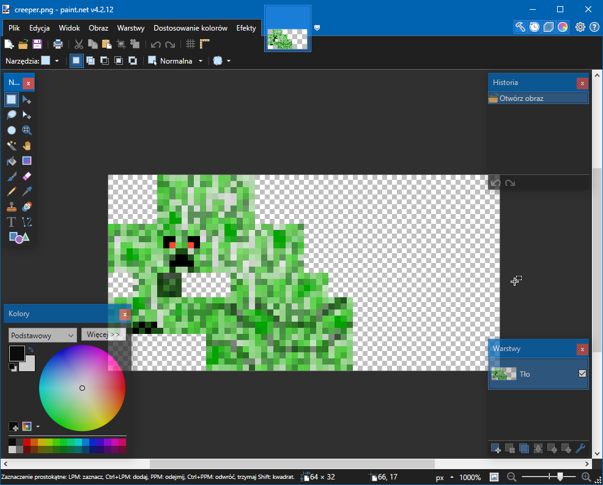Activate the Color Picker eyedropper tool
The width and height of the screenshot is (603, 485).
(x=26, y=191)
